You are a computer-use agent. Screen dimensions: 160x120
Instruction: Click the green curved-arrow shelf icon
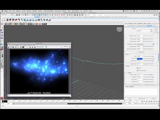tap(22, 20)
